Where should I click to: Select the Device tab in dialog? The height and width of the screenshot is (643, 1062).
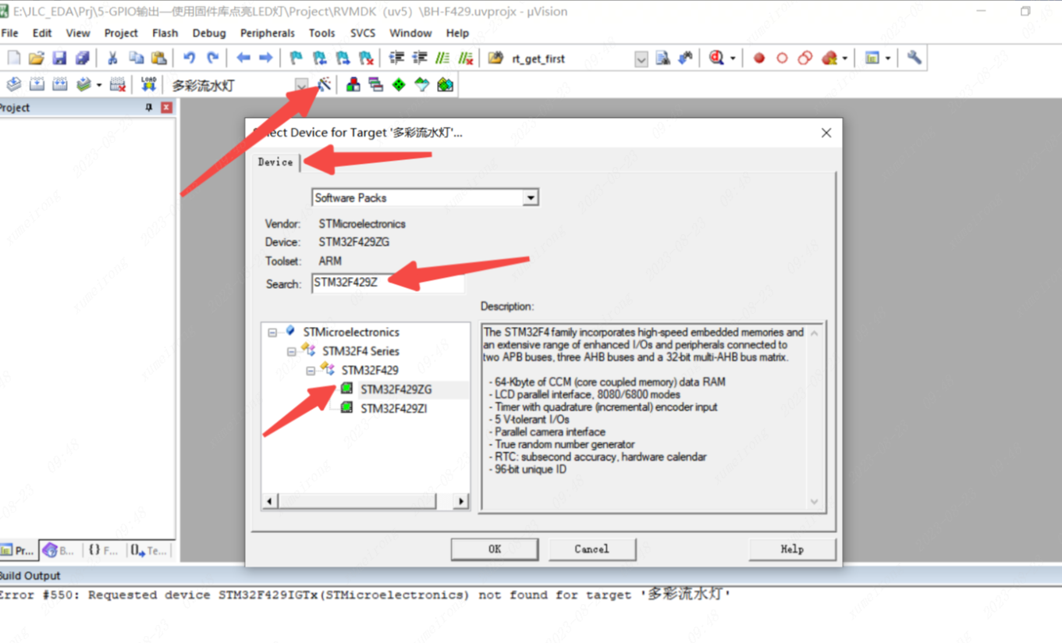pyautogui.click(x=275, y=162)
